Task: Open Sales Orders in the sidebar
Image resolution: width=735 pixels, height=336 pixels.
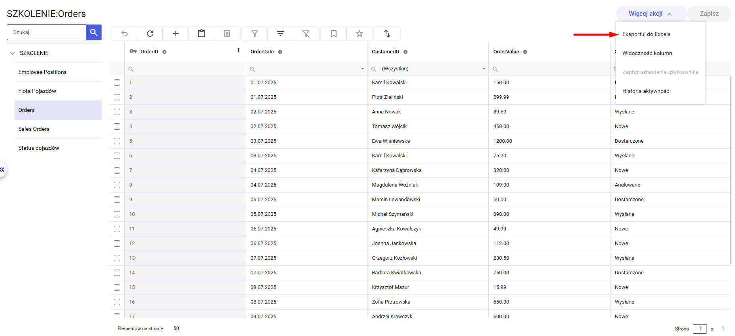Action: click(34, 129)
